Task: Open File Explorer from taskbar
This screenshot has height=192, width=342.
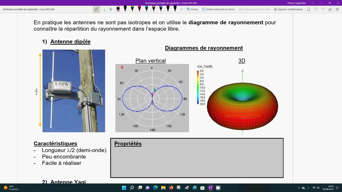Action: click(x=163, y=188)
